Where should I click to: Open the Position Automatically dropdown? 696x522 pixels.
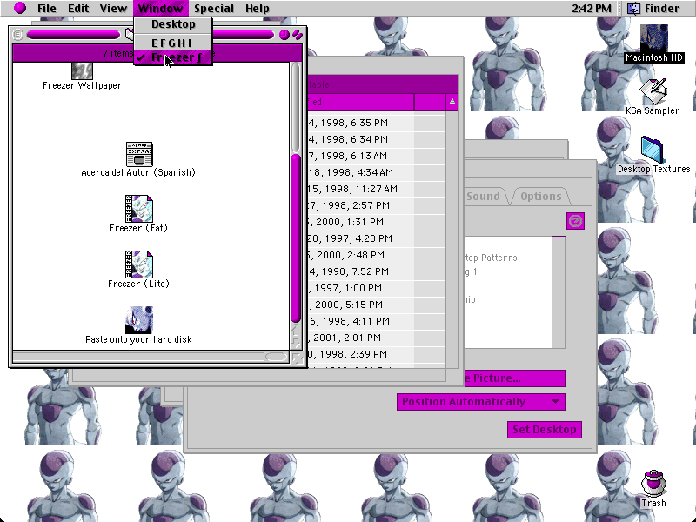[481, 402]
